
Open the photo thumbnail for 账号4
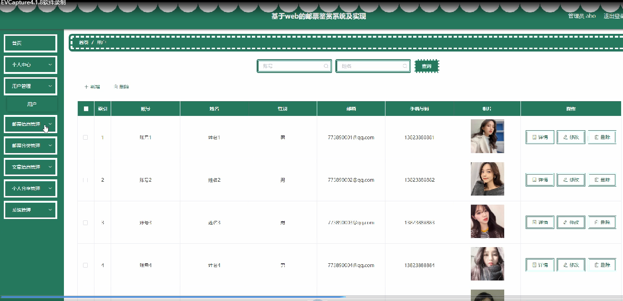click(487, 264)
